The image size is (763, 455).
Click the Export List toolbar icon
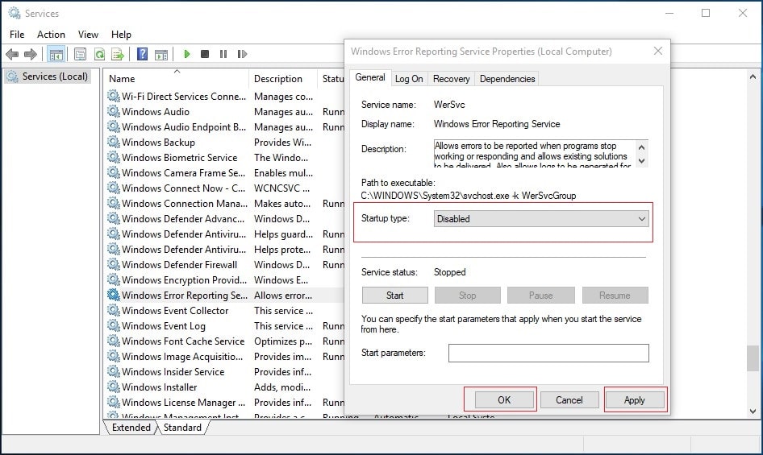tap(118, 54)
